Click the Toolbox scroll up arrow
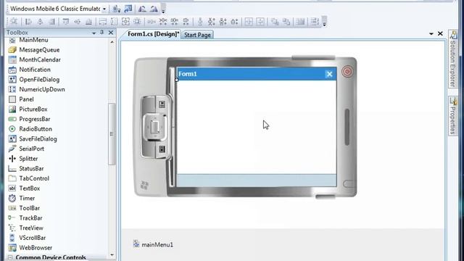Screen dimensions: 464x261 112,42
